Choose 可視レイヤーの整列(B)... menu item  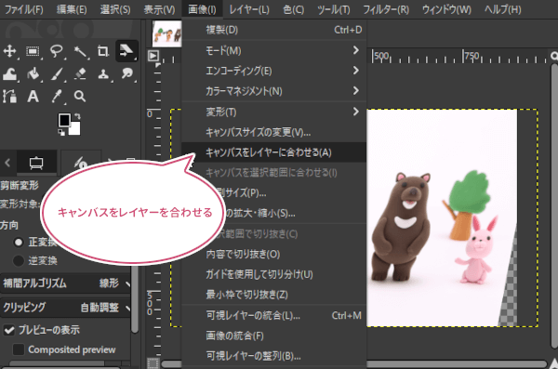click(x=274, y=356)
